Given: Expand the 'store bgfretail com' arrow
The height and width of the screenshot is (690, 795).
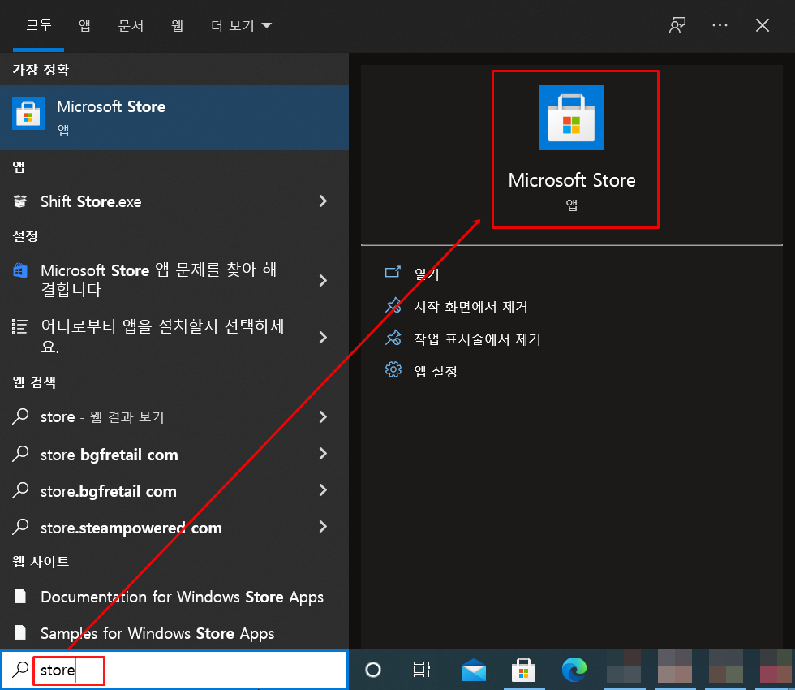Looking at the screenshot, I should point(323,454).
